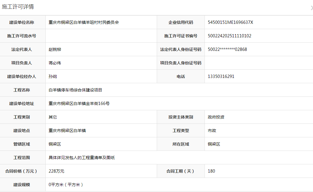Click the masked ID number 50022********02868

[x=227, y=49]
